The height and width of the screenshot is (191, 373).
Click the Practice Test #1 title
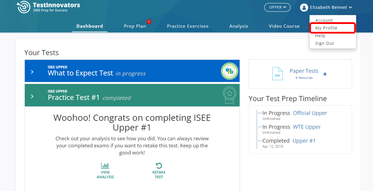73,97
